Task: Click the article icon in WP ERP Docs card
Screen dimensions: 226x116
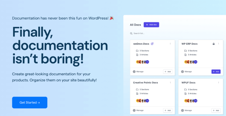Action: click(185, 55)
